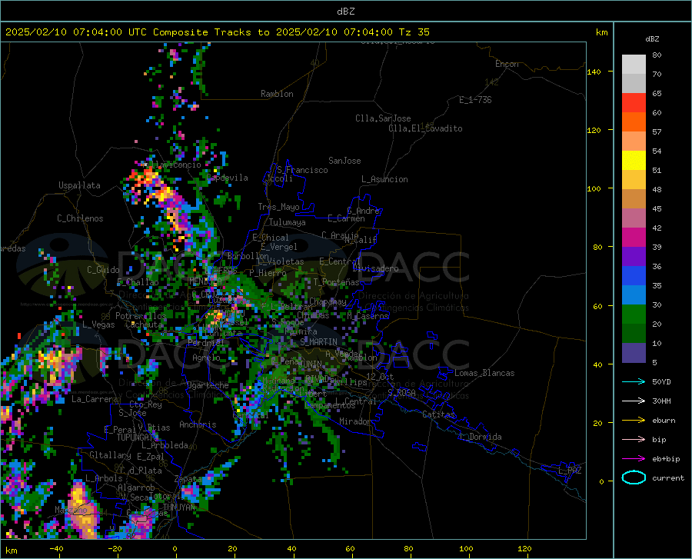Screen dimensions: 692x559
Task: Click the -40 tick on the horizontal km axis
Action: [x=56, y=548]
